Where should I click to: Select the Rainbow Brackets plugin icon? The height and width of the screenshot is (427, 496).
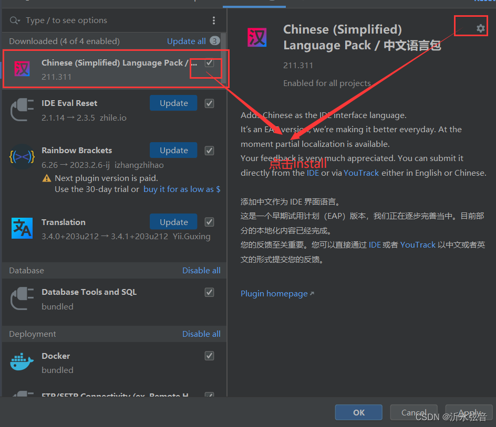tap(22, 157)
